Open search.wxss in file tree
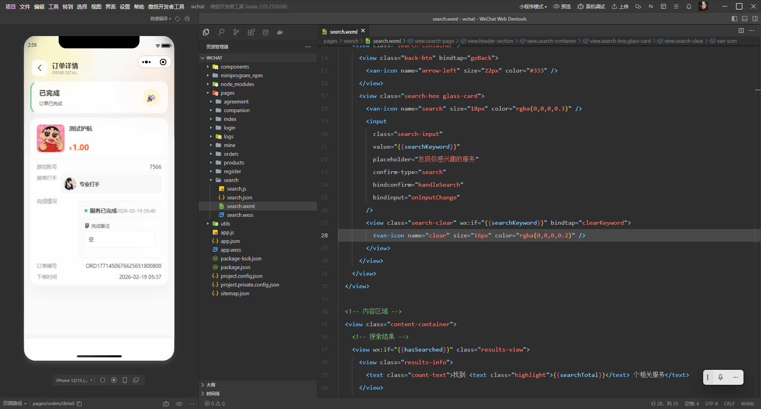 pyautogui.click(x=240, y=215)
